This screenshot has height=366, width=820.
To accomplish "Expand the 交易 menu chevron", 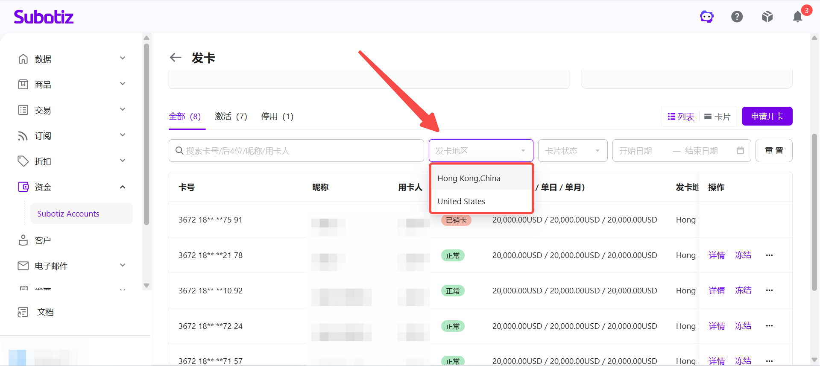I will [123, 109].
